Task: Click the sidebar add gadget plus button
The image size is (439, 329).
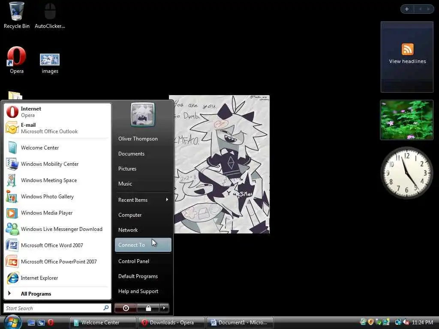Action: point(407,9)
